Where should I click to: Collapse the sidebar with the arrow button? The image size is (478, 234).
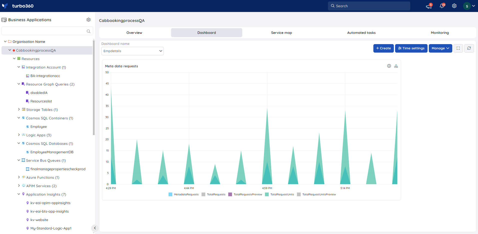(95, 228)
